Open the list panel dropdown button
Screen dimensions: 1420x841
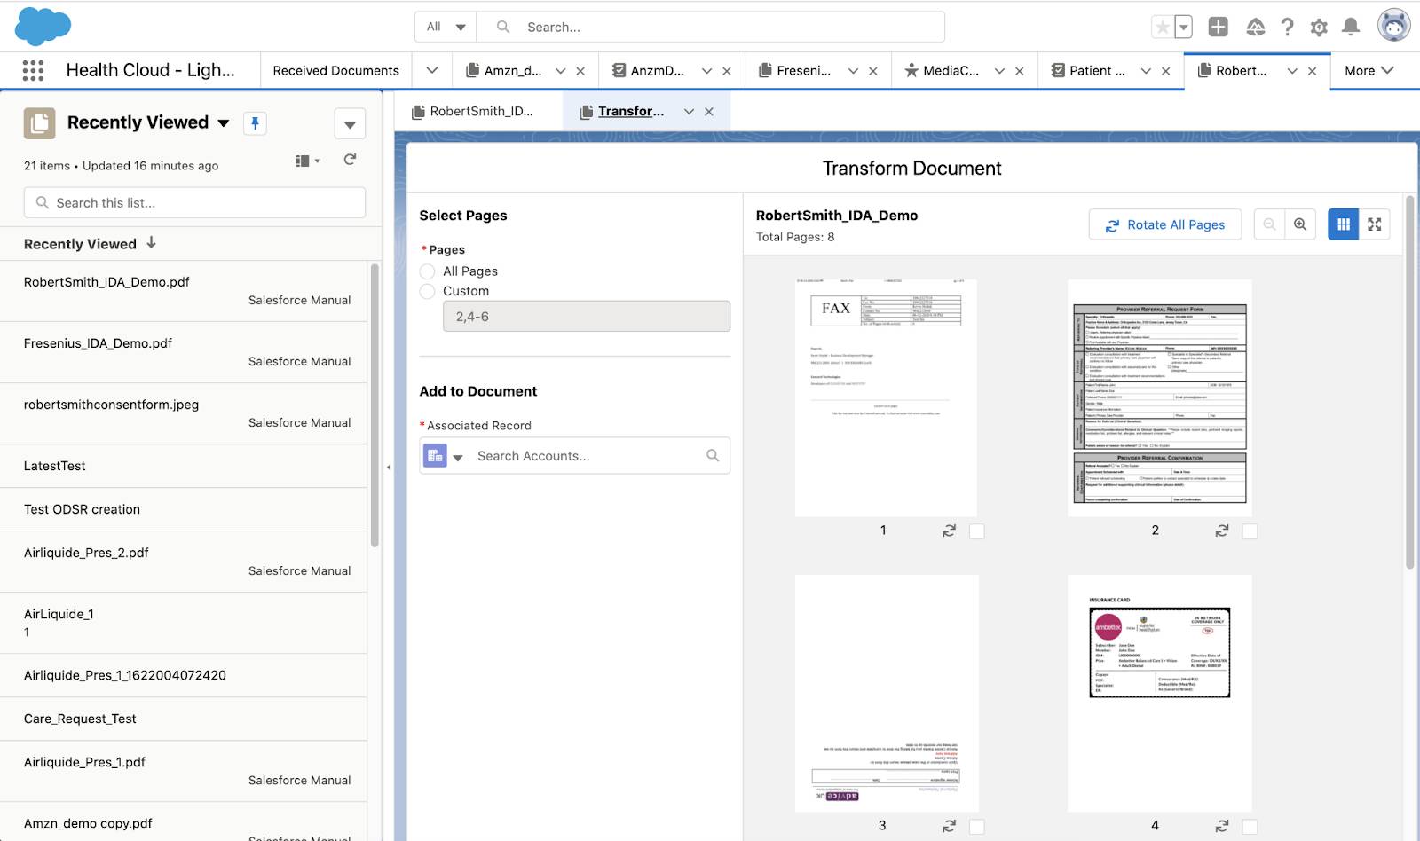coord(350,124)
